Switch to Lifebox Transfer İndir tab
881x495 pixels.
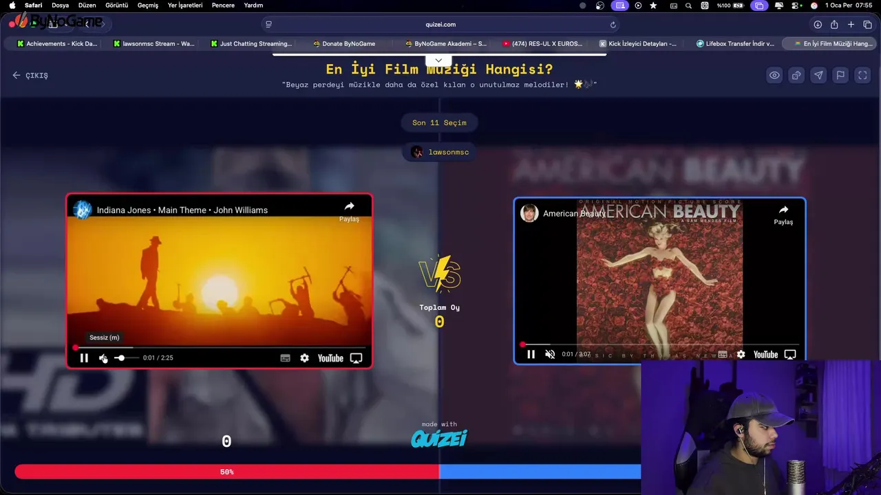tap(735, 43)
